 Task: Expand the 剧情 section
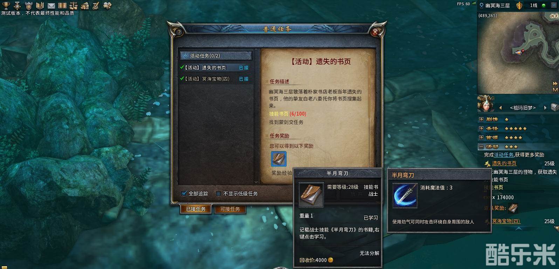pyautogui.click(x=481, y=119)
